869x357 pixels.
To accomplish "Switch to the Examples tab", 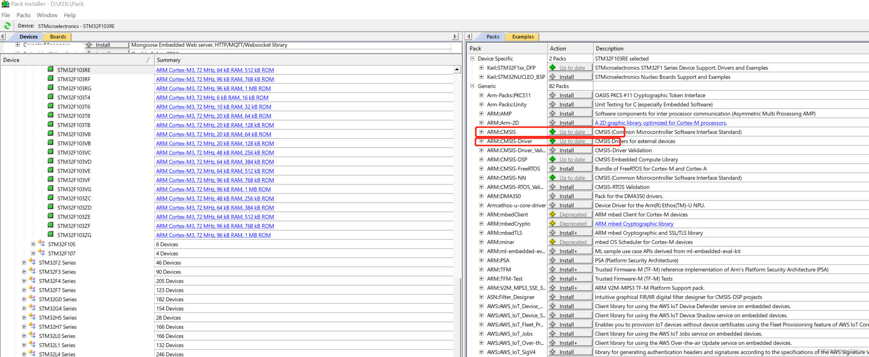I will coord(523,37).
